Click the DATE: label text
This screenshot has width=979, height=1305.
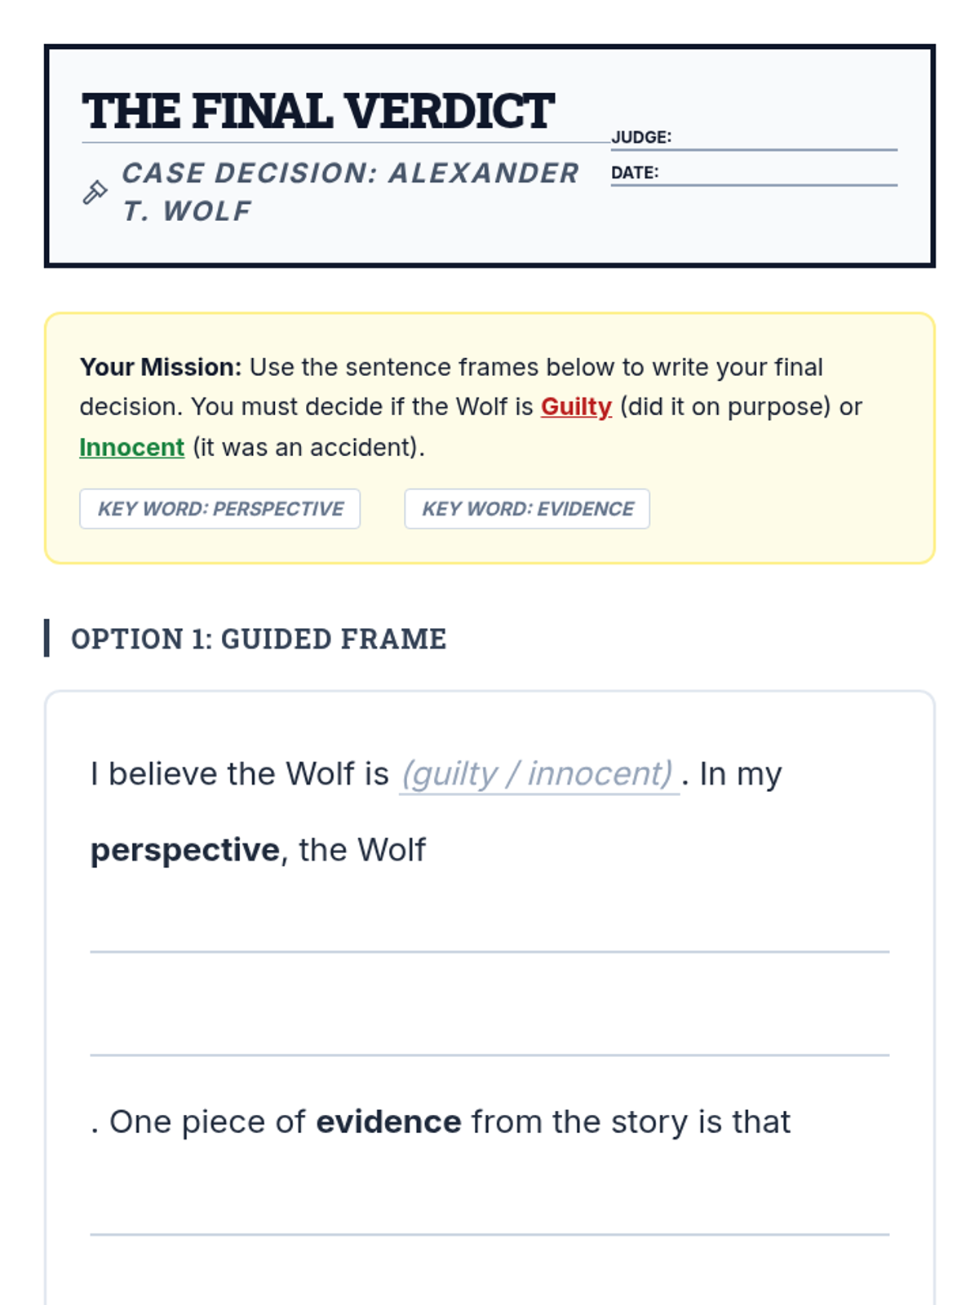point(635,173)
